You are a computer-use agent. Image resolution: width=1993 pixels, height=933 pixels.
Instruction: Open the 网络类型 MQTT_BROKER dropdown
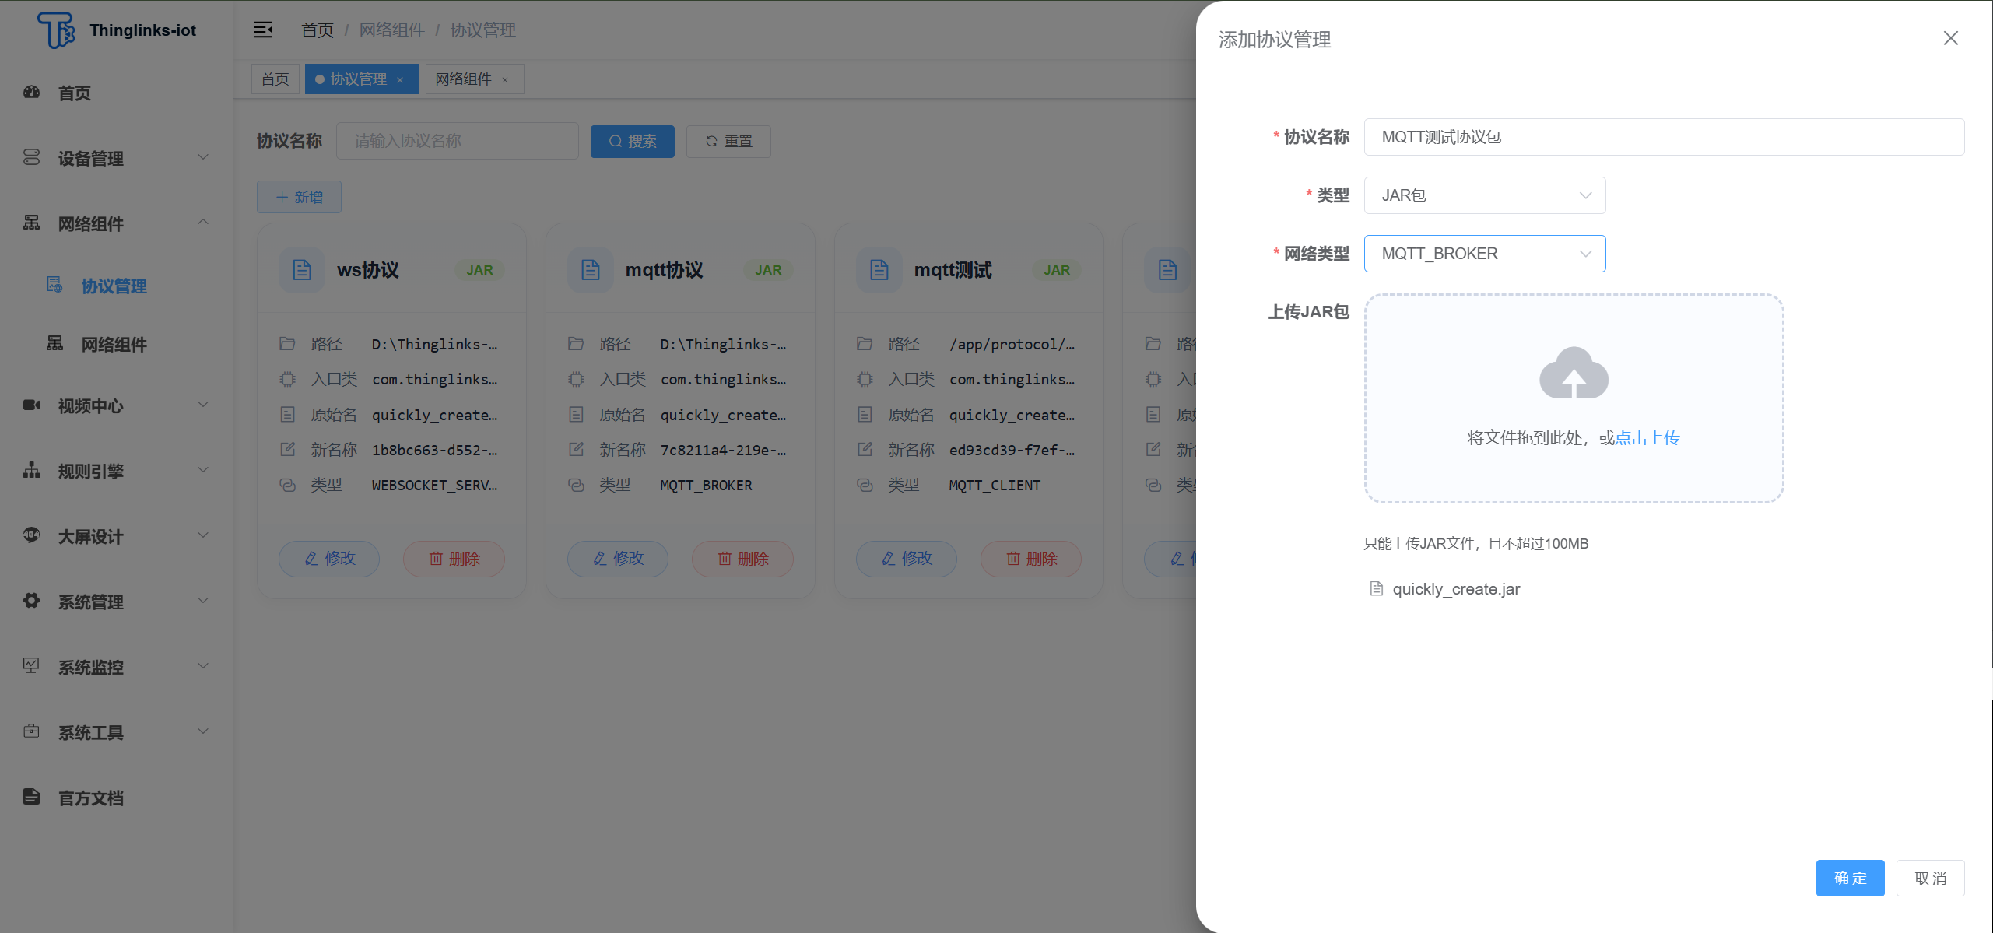click(x=1484, y=254)
